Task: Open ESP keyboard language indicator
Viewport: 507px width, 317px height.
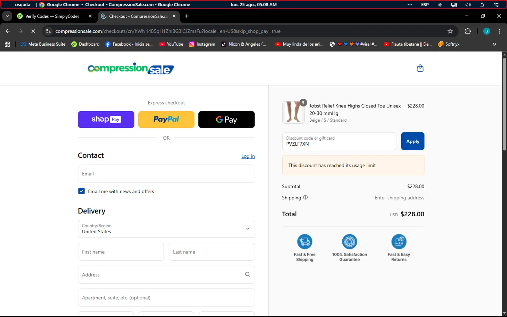Action: click(x=425, y=5)
